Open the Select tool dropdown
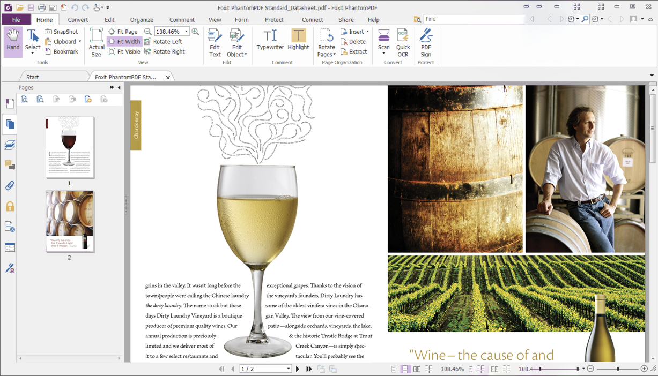The height and width of the screenshot is (376, 658). coord(33,54)
